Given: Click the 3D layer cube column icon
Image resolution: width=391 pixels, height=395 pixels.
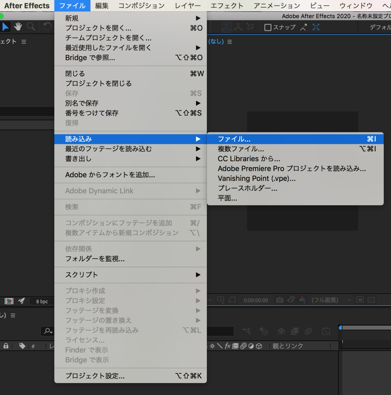Looking at the screenshot, I should pos(259,346).
